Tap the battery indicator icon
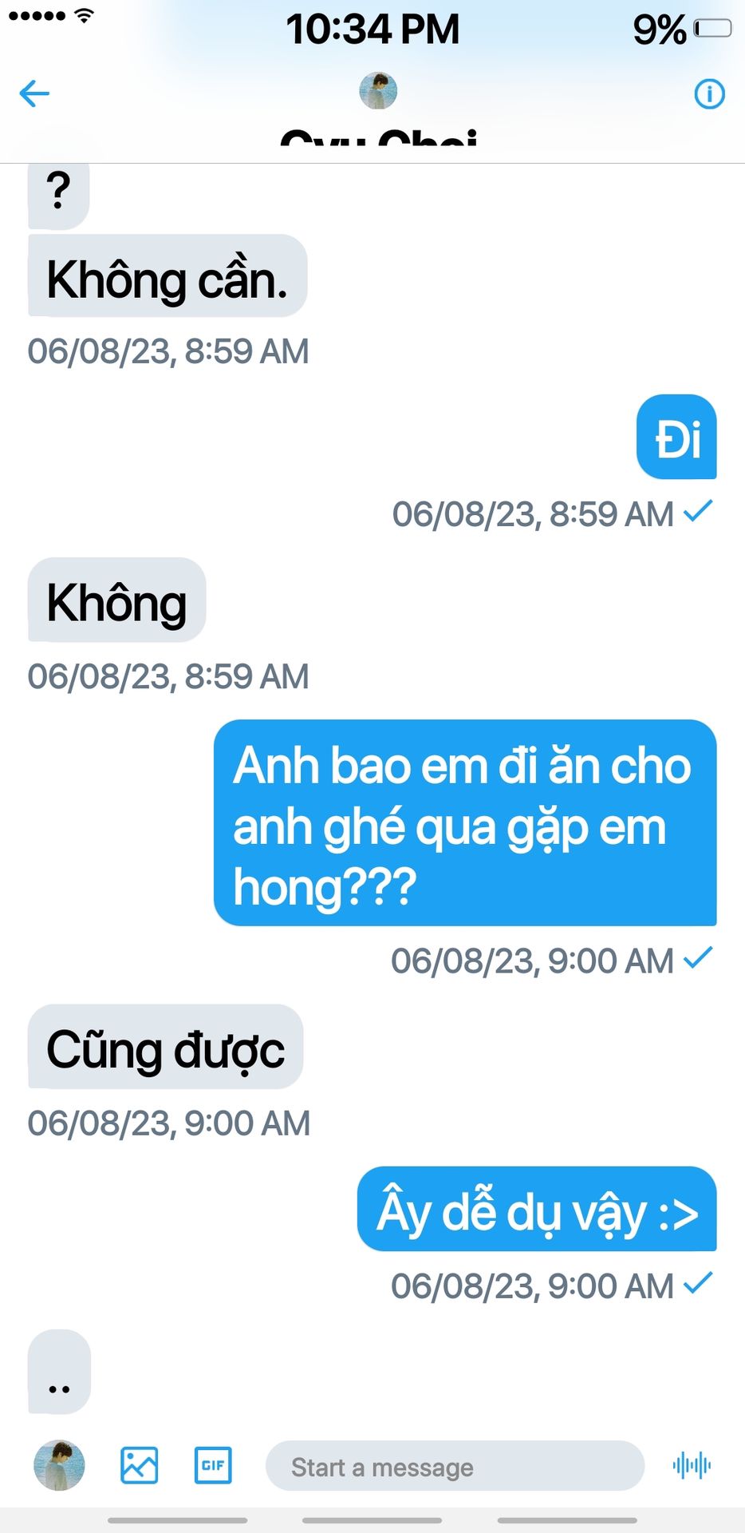745x1533 pixels. pos(712,29)
